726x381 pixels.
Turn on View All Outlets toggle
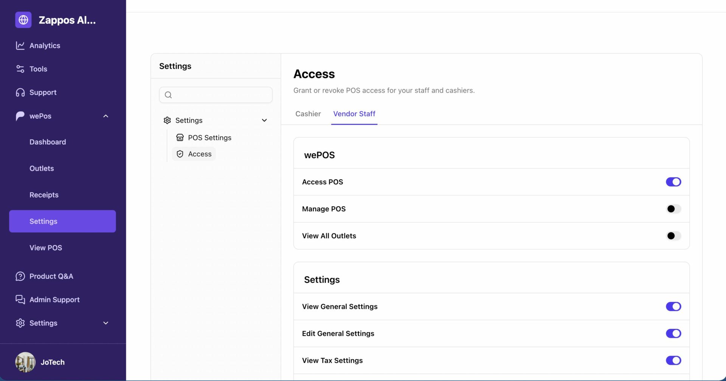pos(673,236)
